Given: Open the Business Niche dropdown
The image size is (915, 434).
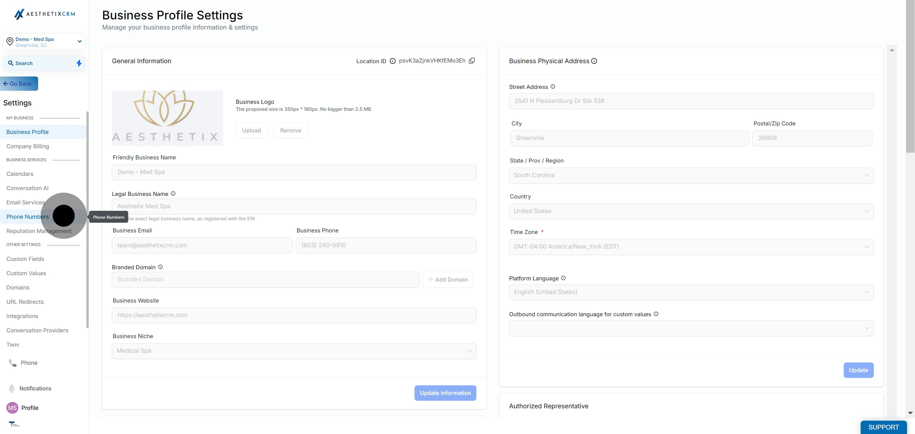Looking at the screenshot, I should coord(294,351).
